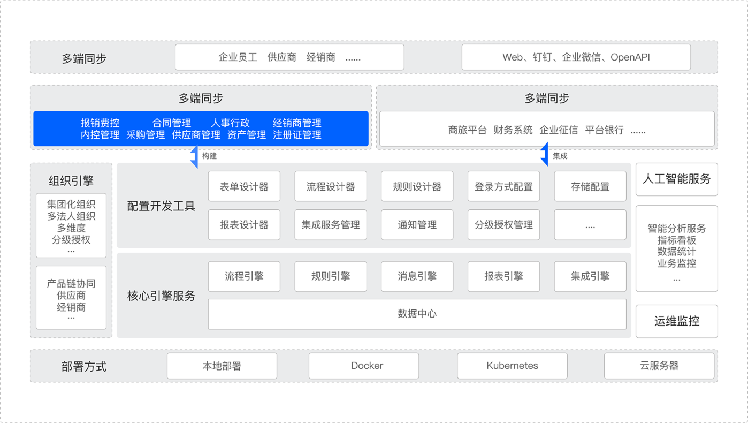This screenshot has height=423, width=748.
Task: Click the blue 集成 double arrow
Action: point(545,155)
